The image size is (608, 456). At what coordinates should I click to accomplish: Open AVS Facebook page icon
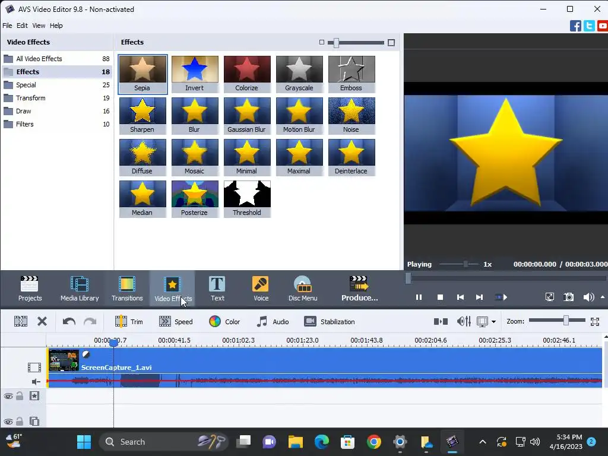[575, 26]
